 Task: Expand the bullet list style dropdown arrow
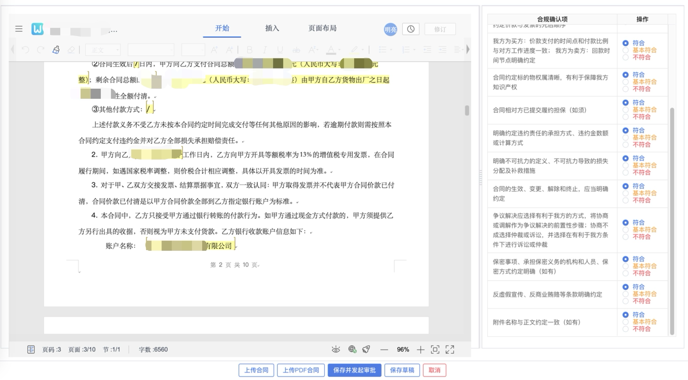(391, 50)
